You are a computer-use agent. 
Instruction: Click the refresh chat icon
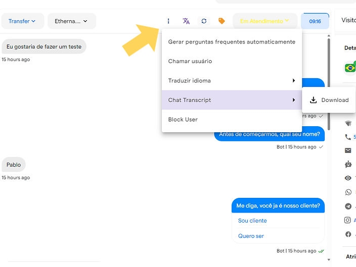coord(204,21)
